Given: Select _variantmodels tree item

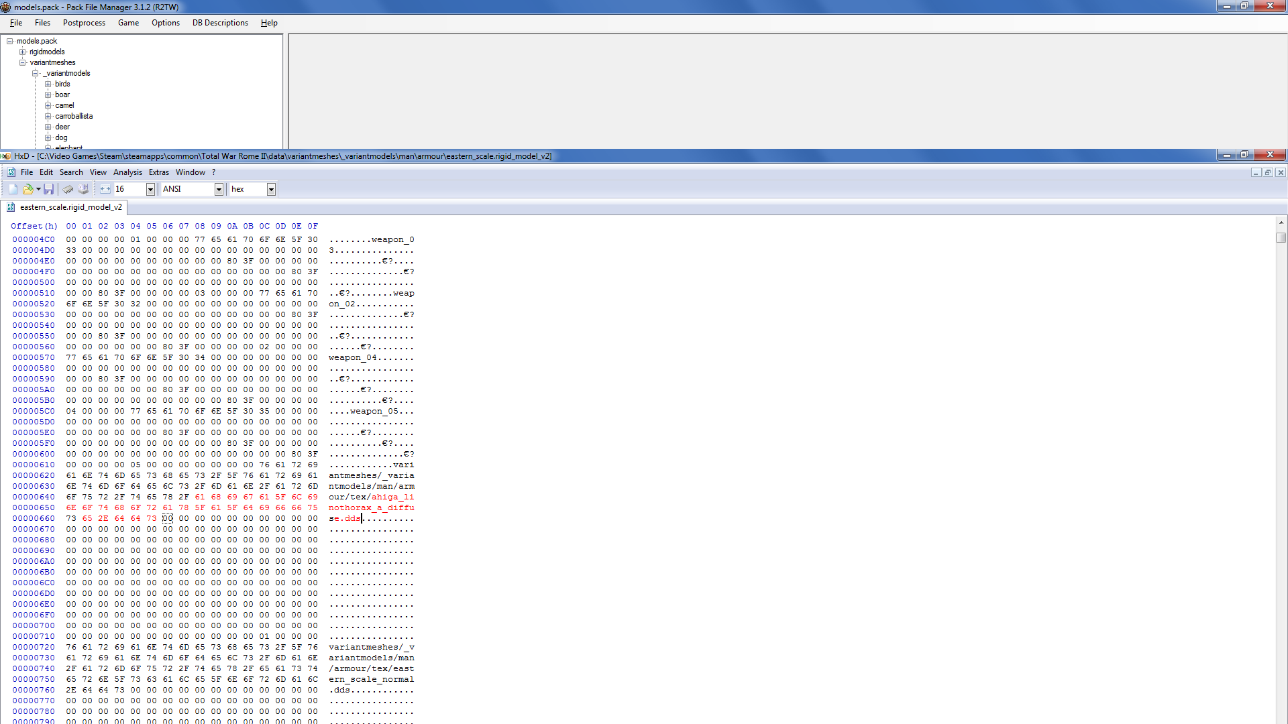Looking at the screenshot, I should 66,73.
